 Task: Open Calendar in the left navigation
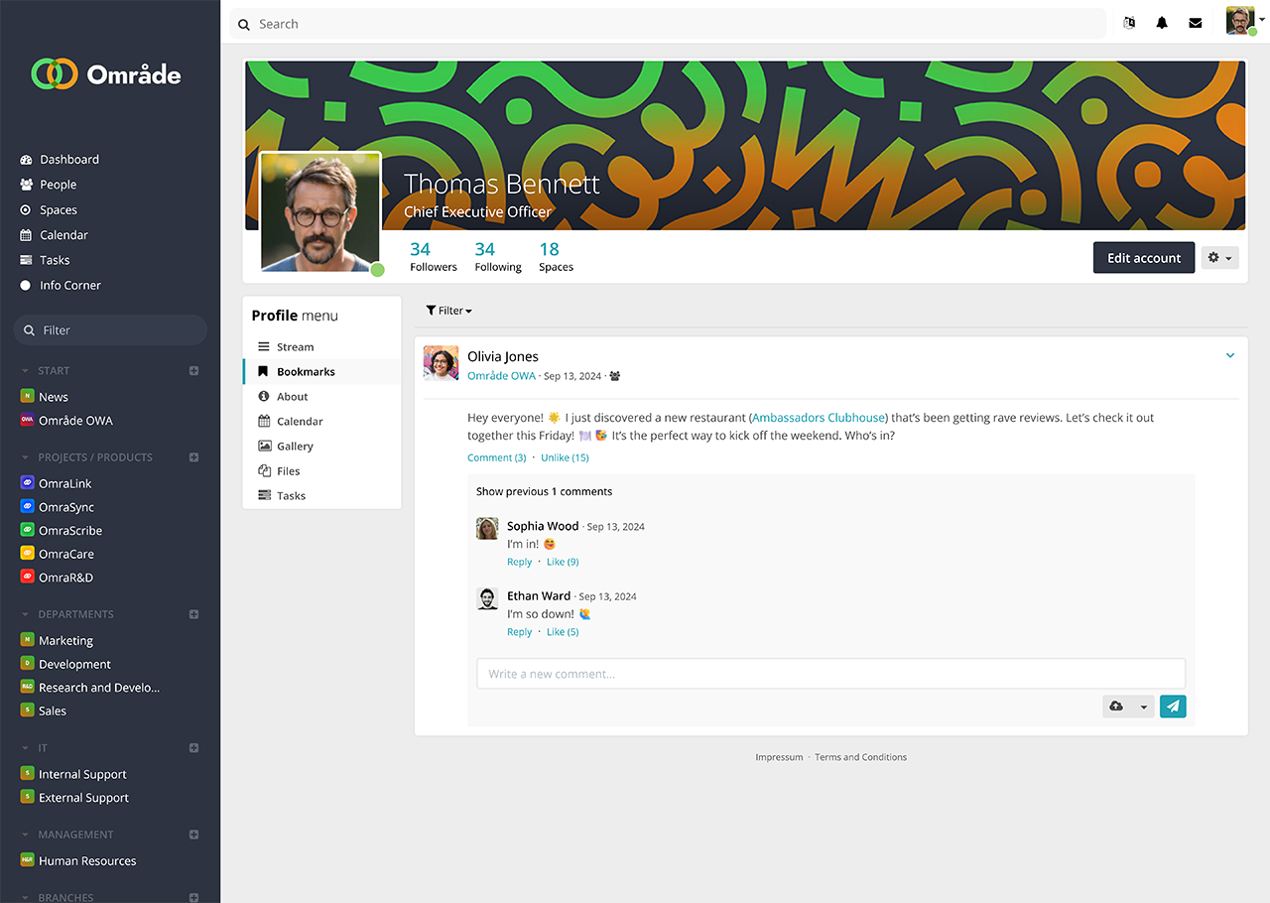63,235
